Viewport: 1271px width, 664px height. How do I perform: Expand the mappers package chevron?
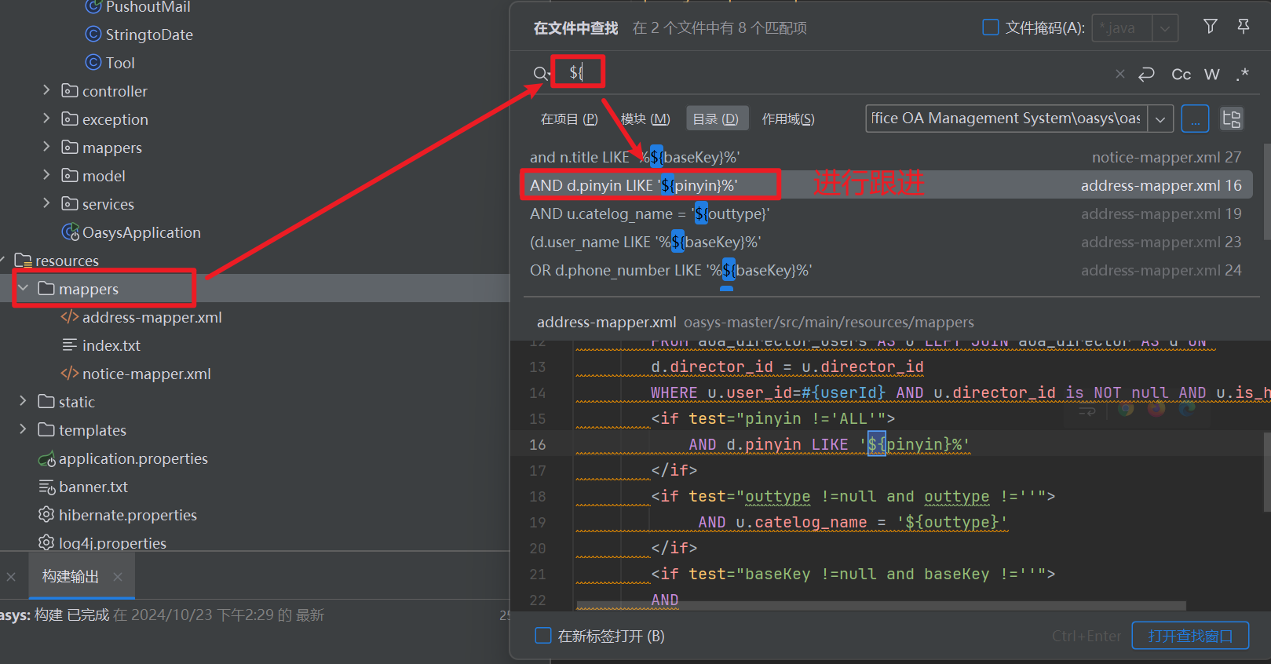(46, 147)
